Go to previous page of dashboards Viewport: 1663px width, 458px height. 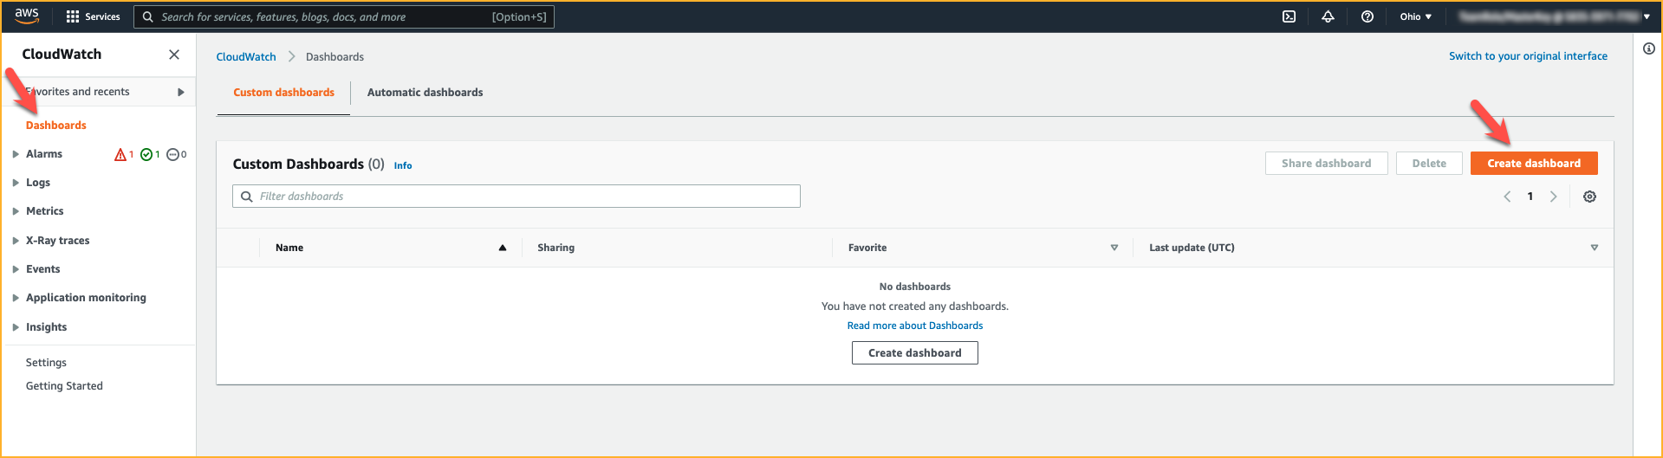pos(1507,197)
